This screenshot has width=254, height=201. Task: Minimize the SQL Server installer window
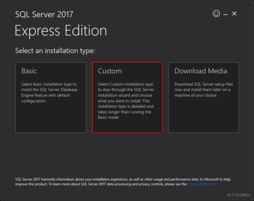[x=225, y=14]
